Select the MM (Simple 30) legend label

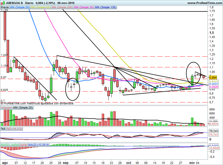click(x=84, y=7)
